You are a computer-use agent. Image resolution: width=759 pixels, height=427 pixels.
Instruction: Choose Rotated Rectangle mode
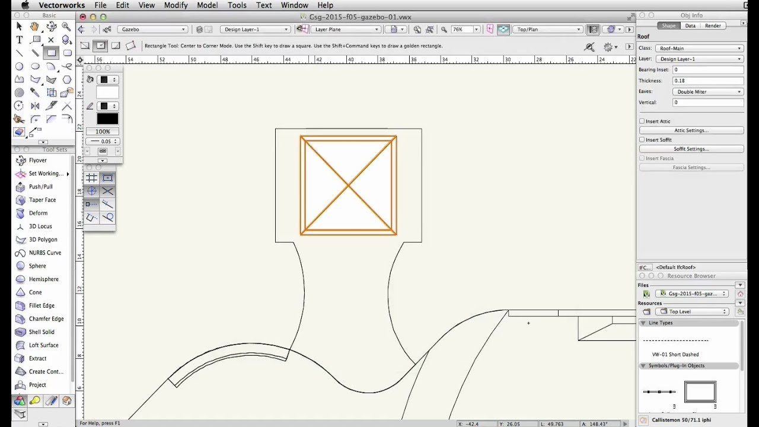coord(130,46)
